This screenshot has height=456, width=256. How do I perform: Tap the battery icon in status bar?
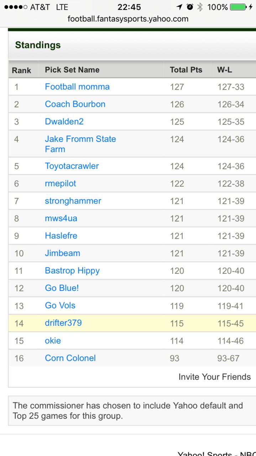(x=238, y=7)
